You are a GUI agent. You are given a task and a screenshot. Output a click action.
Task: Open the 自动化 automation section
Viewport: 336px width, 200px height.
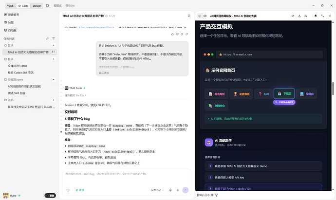pyautogui.click(x=10, y=30)
